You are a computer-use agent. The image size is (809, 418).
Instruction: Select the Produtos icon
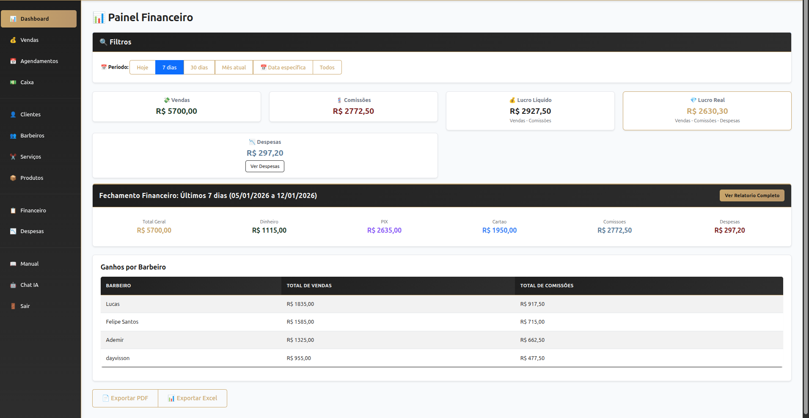13,178
